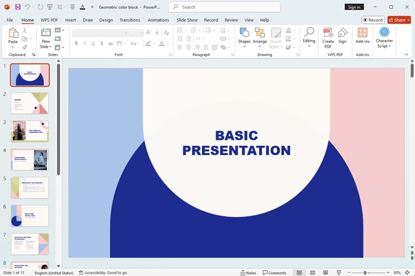
Task: Toggle Normal view in status bar
Action: [x=300, y=272]
